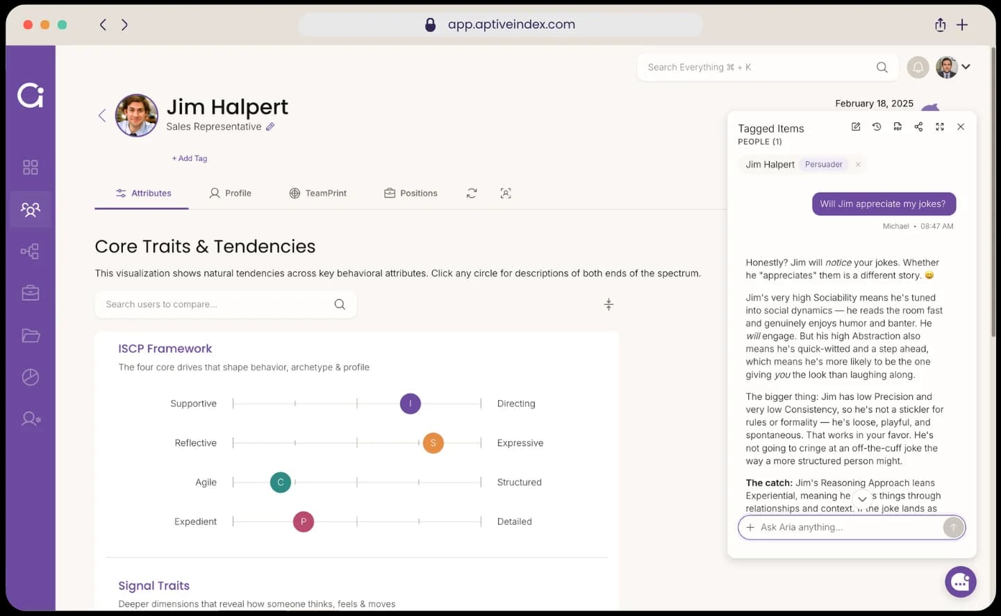1001x616 pixels.
Task: Share the chat with the share icon
Action: point(918,126)
